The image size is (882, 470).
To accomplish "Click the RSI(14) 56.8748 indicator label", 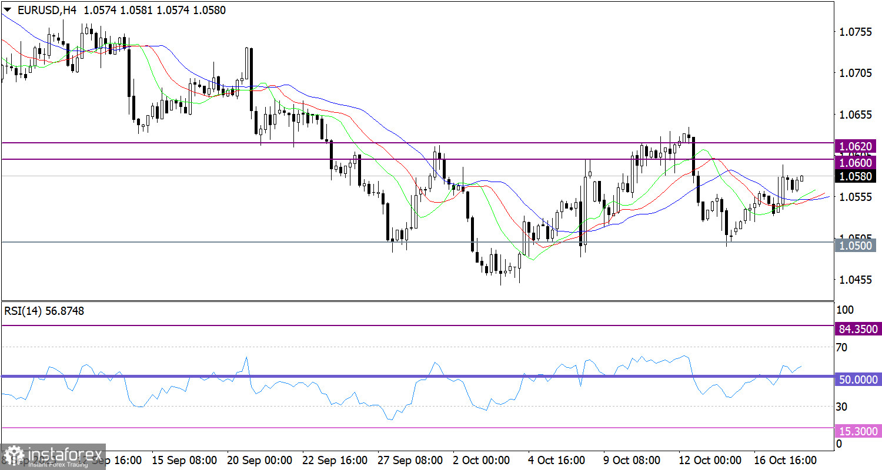I will tap(44, 311).
